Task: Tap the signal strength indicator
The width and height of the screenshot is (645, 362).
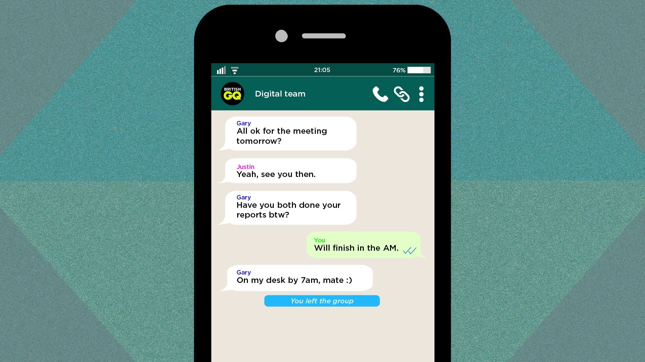Action: (221, 70)
